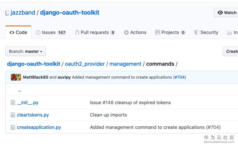Go to management folder in breadcrumb

click(x=125, y=64)
